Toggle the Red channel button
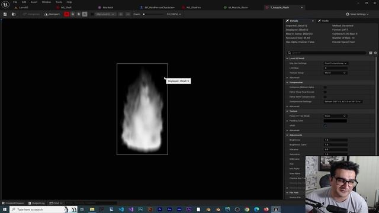379x213 pixels. pyautogui.click(x=66, y=14)
